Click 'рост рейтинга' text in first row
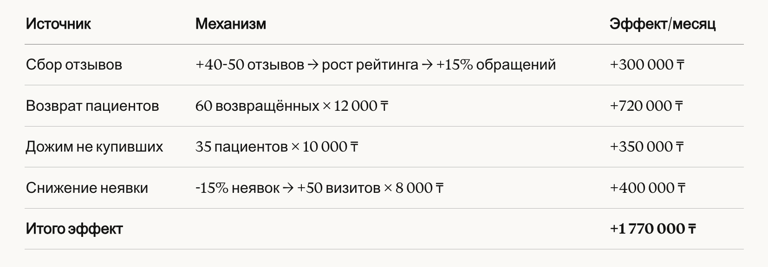 point(370,64)
